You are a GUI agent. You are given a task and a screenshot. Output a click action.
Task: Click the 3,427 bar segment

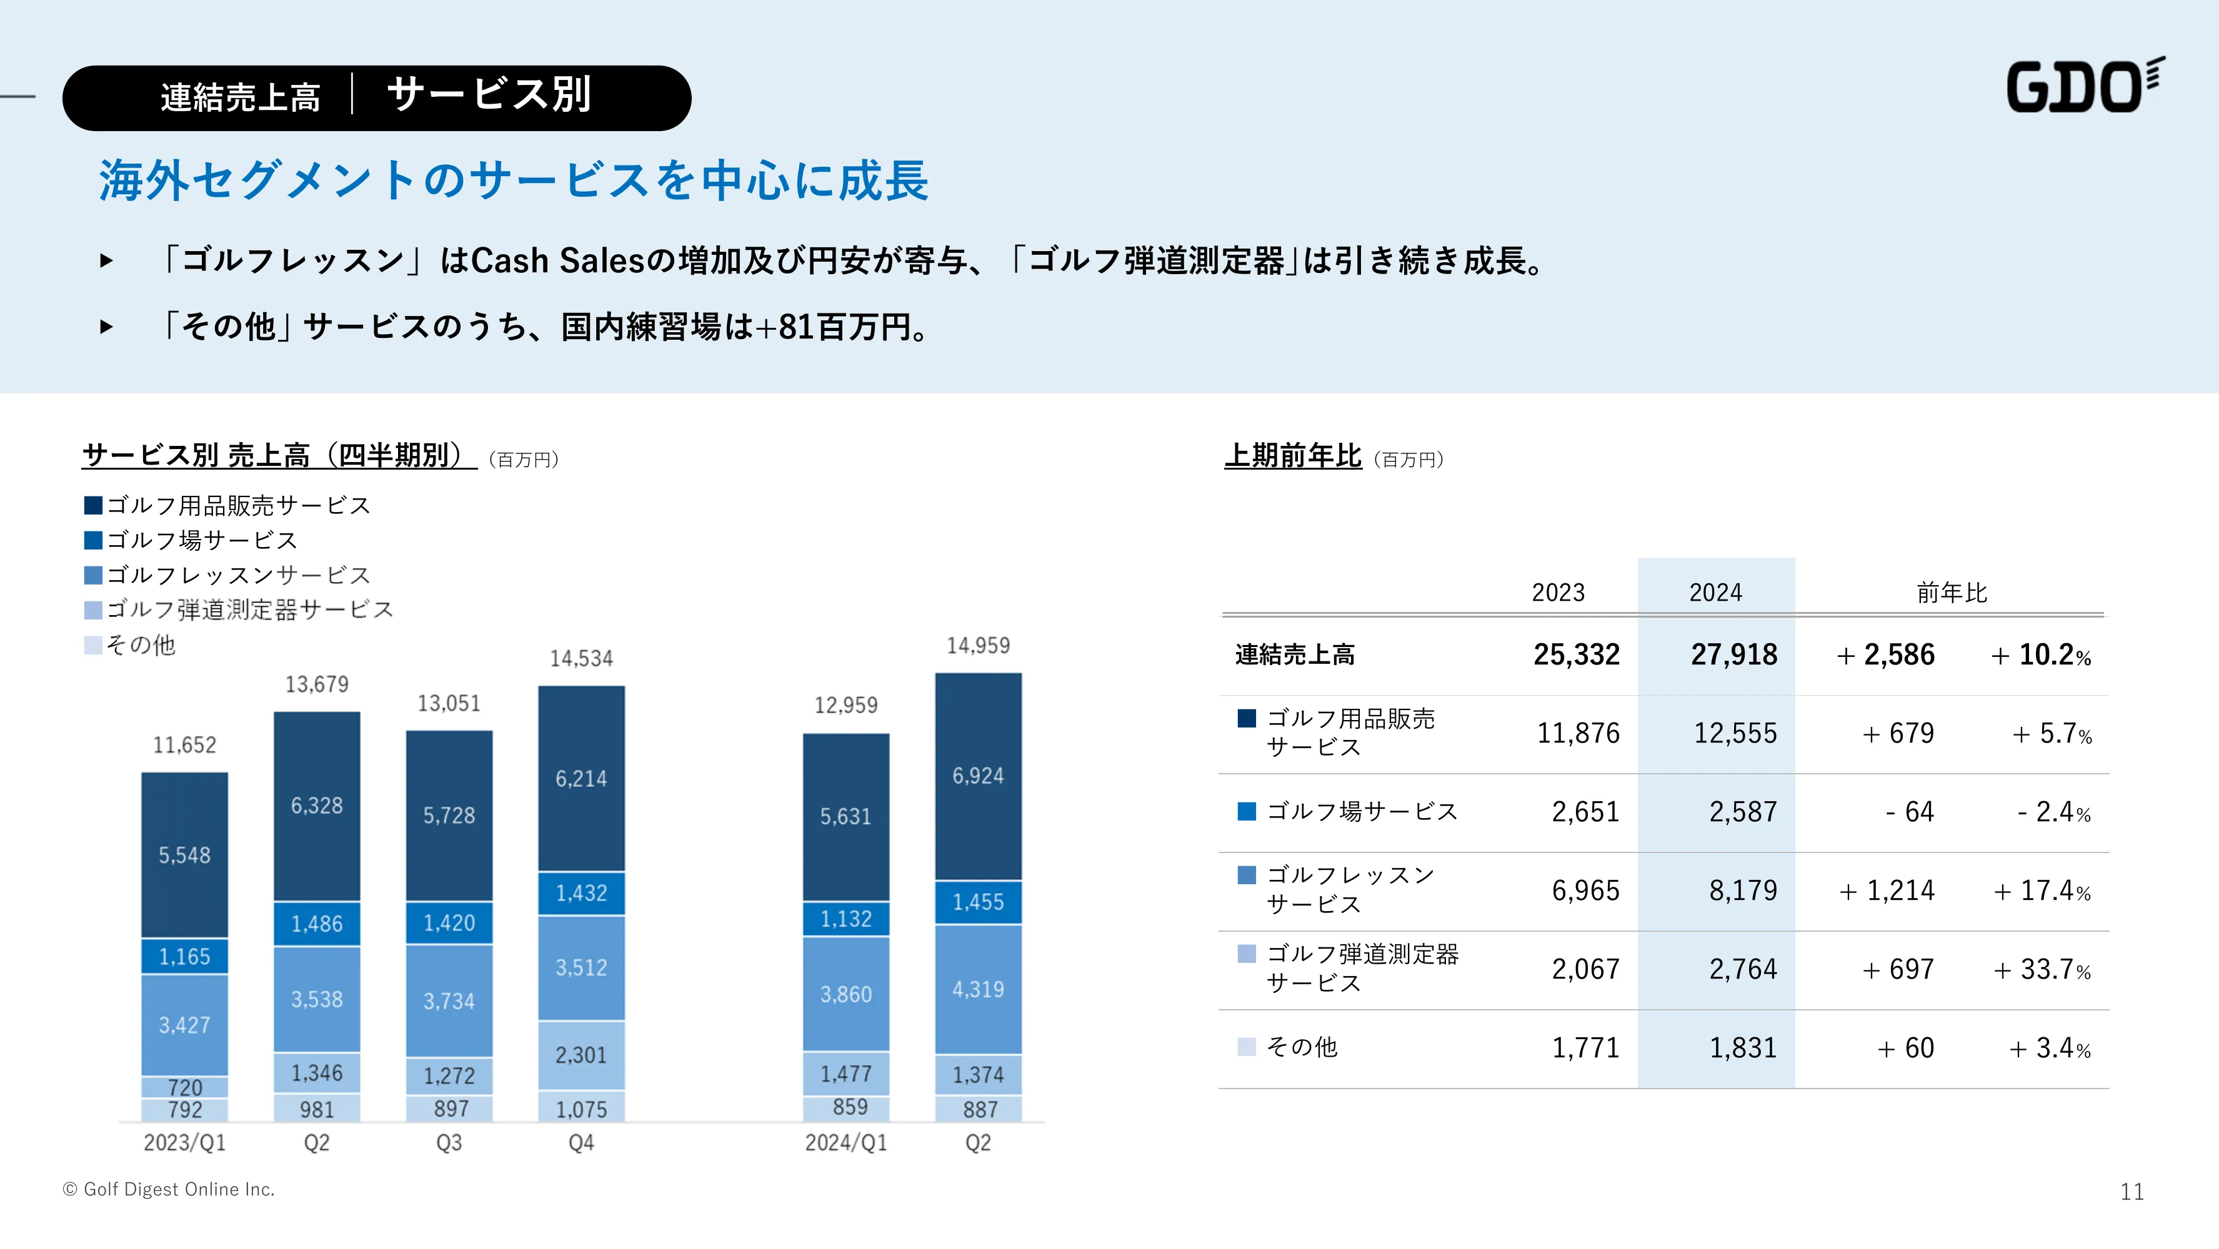(x=184, y=1025)
